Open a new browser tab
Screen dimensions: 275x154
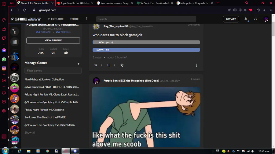click(x=218, y=3)
